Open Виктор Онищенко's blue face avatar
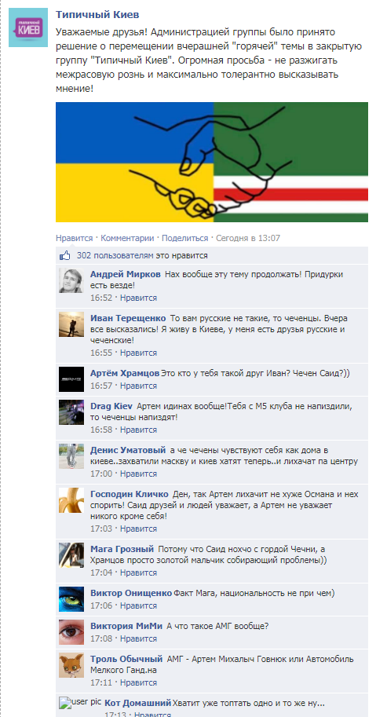Viewport: 376px width, 717px height. 71,599
